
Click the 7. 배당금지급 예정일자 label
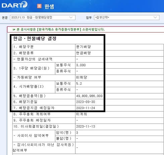point(34,108)
